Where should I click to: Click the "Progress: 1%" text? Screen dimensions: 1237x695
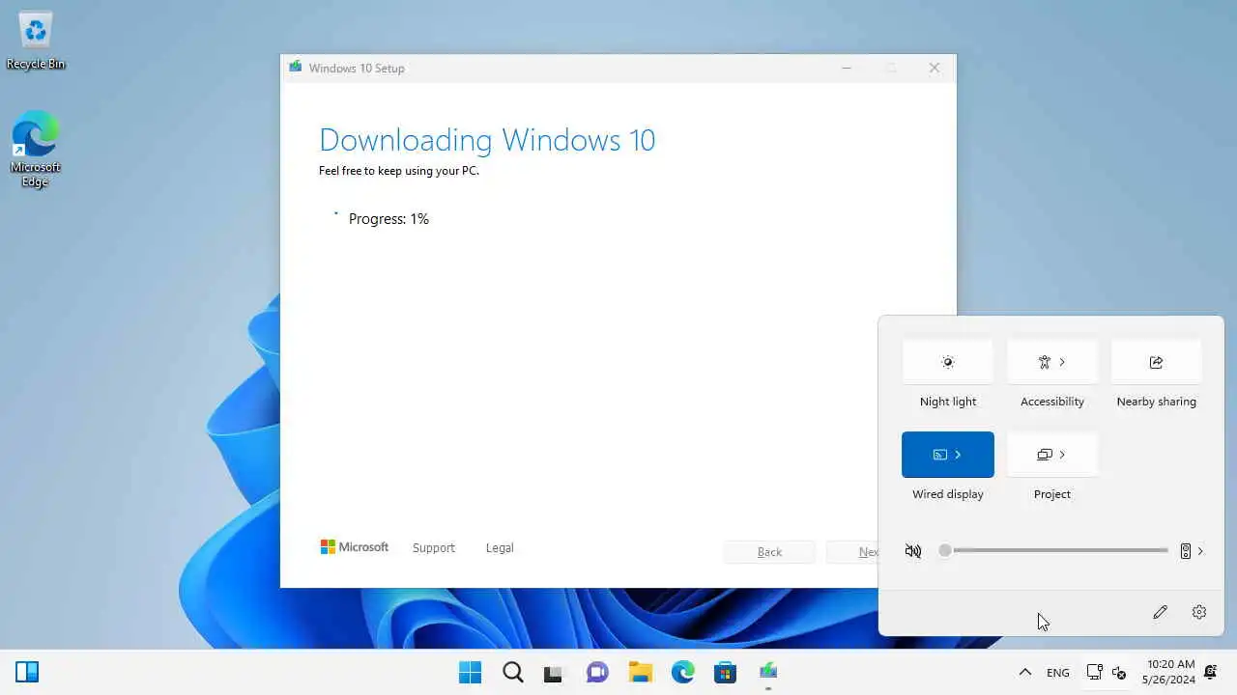pos(388,219)
